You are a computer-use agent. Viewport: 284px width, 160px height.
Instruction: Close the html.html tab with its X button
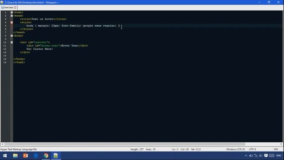[x=15, y=8]
